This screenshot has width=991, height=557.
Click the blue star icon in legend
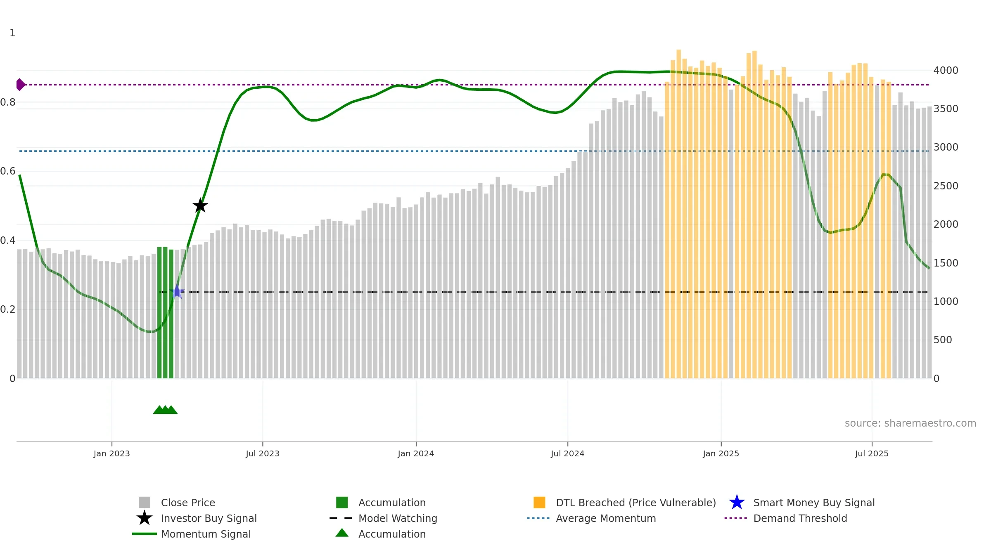[737, 503]
